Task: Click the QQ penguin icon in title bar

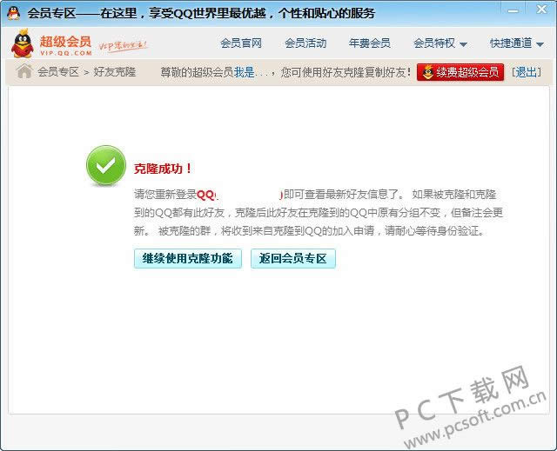Action: [13, 13]
